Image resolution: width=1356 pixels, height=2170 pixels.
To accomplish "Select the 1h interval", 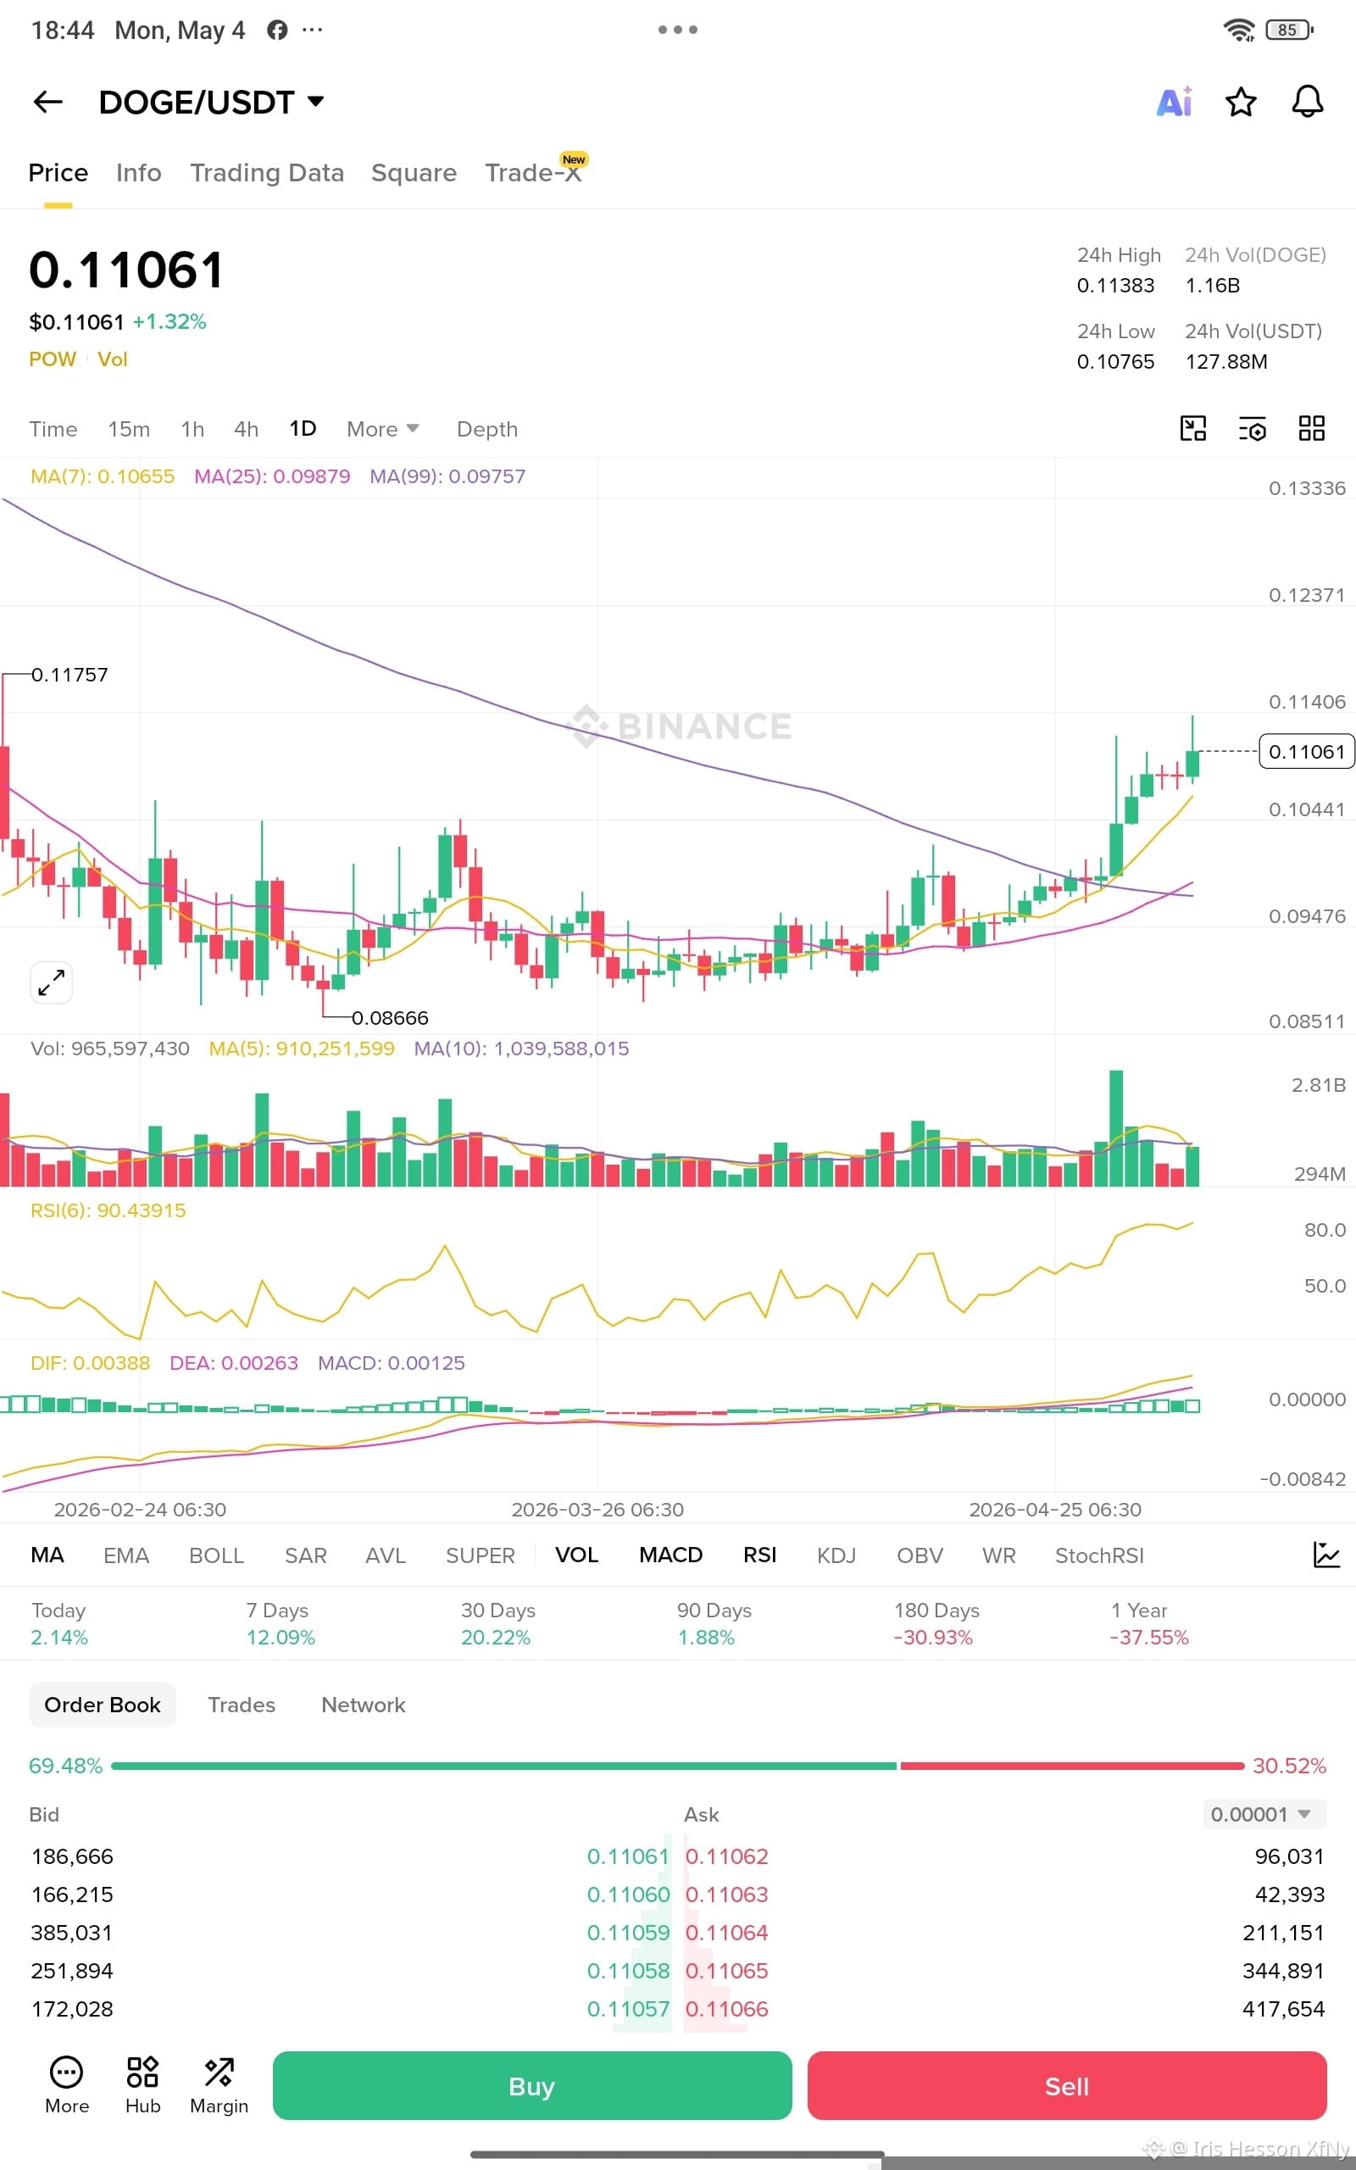I will [193, 429].
